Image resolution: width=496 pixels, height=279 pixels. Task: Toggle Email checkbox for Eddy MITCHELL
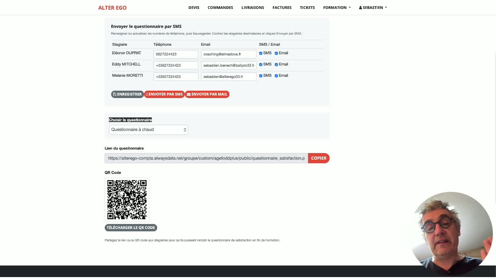(x=276, y=64)
